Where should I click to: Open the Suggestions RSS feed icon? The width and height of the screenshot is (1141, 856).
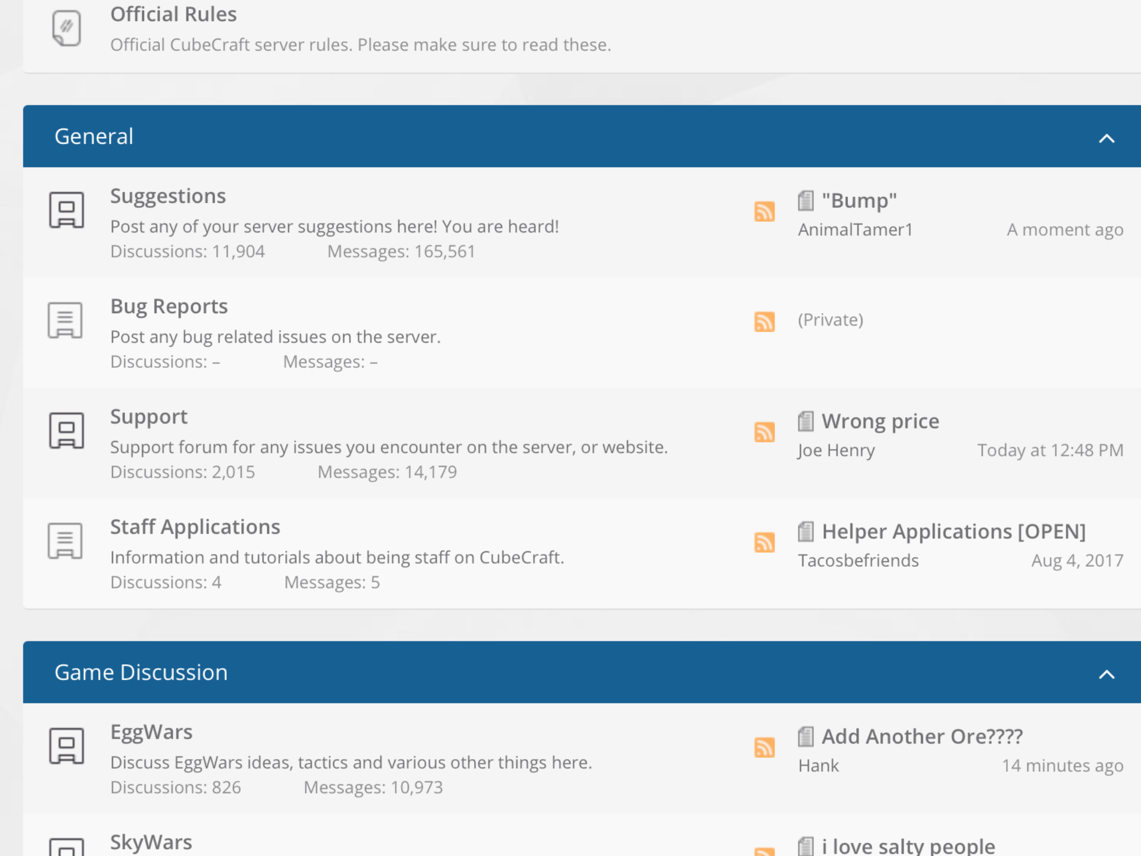tap(764, 212)
